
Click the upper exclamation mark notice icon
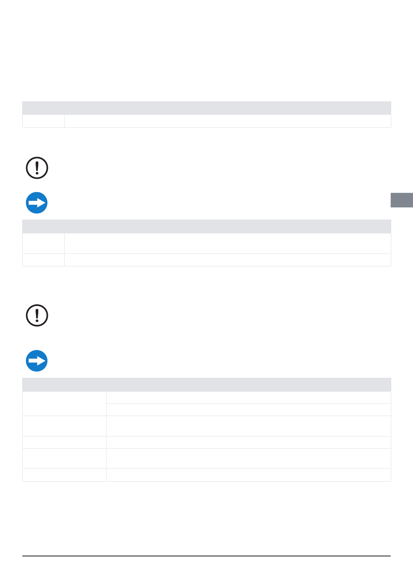coord(37,168)
